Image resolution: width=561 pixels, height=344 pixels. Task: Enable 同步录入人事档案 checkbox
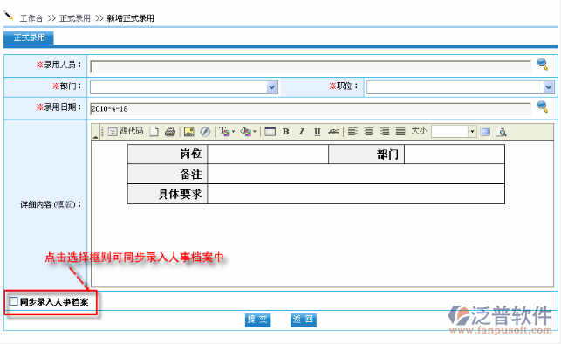click(14, 301)
